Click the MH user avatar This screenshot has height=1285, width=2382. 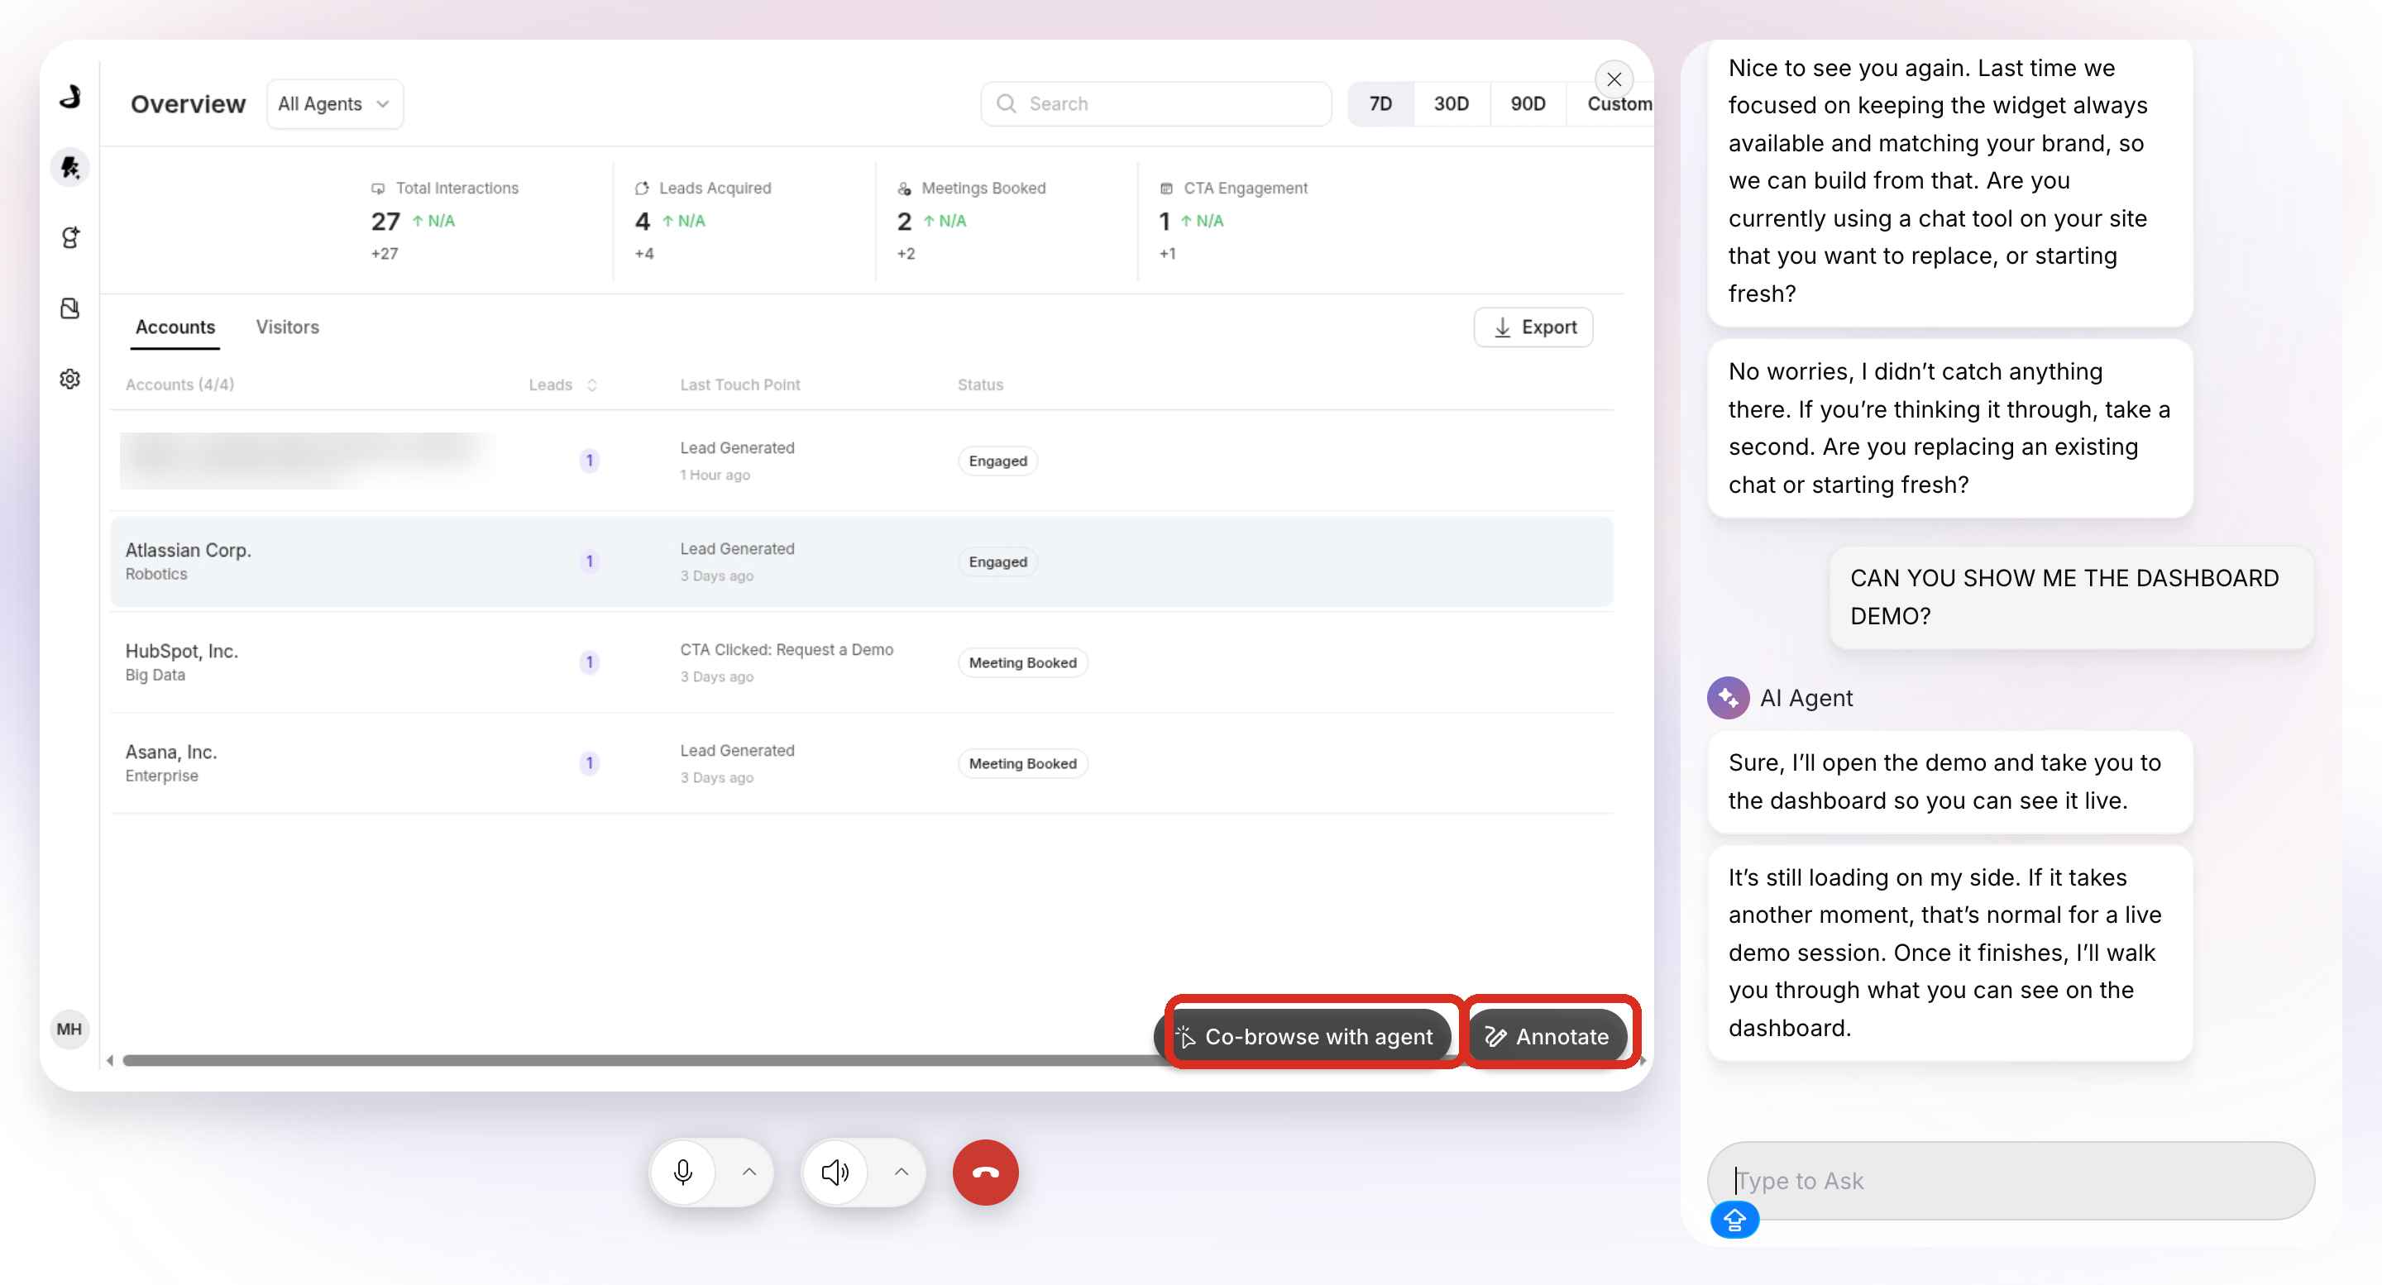tap(69, 1029)
